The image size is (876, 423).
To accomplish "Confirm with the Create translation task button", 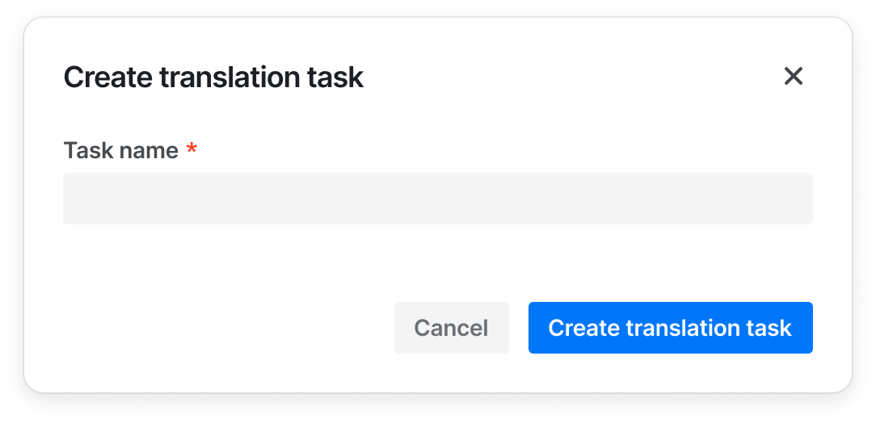I will pos(671,328).
